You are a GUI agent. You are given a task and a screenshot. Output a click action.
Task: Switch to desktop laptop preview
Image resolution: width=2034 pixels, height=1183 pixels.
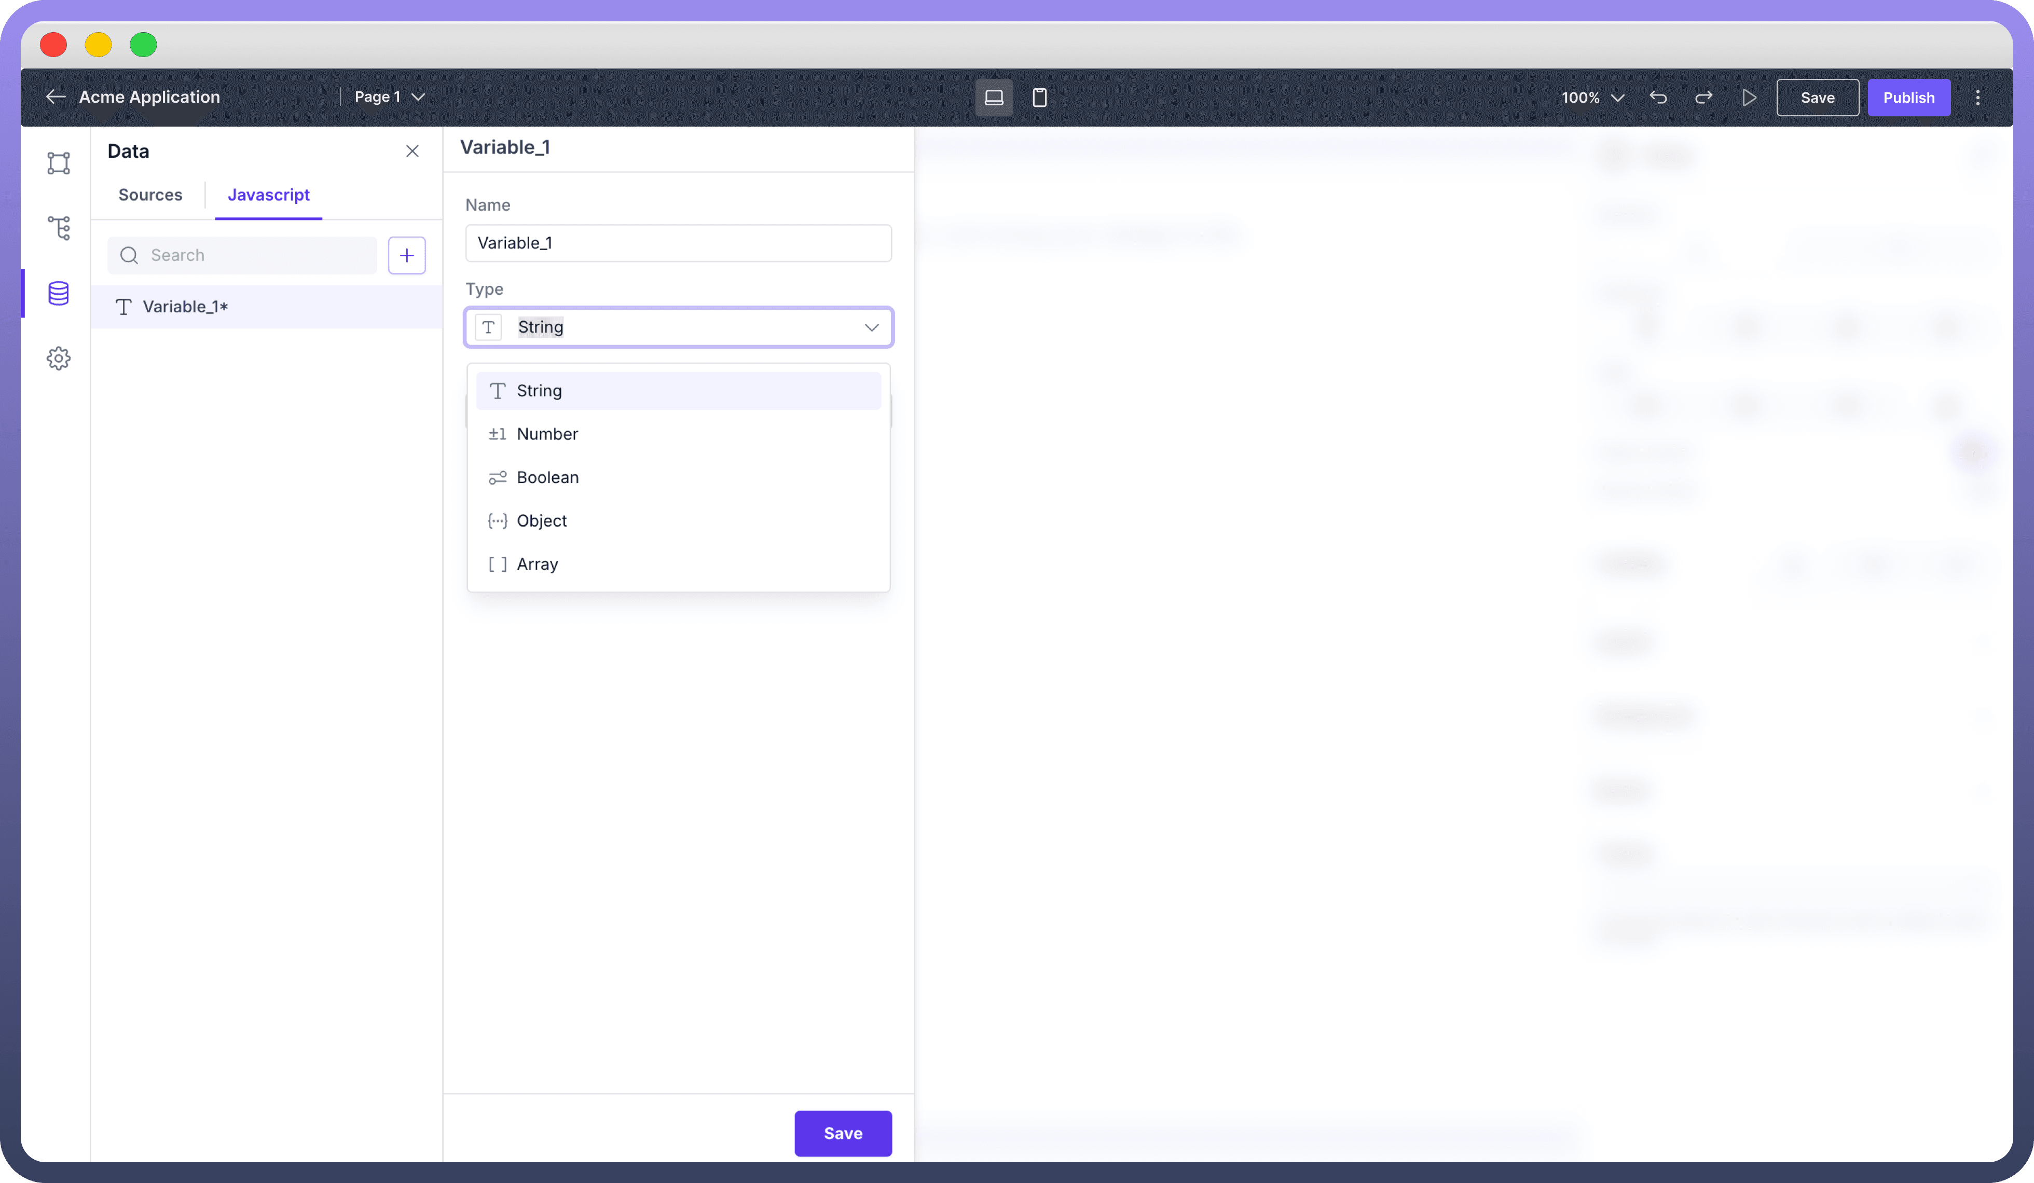coord(994,98)
